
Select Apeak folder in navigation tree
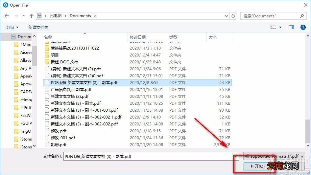[23, 76]
